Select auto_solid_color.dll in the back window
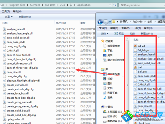Image resolution: width=165 pixels, height=124 pixels. [18, 38]
